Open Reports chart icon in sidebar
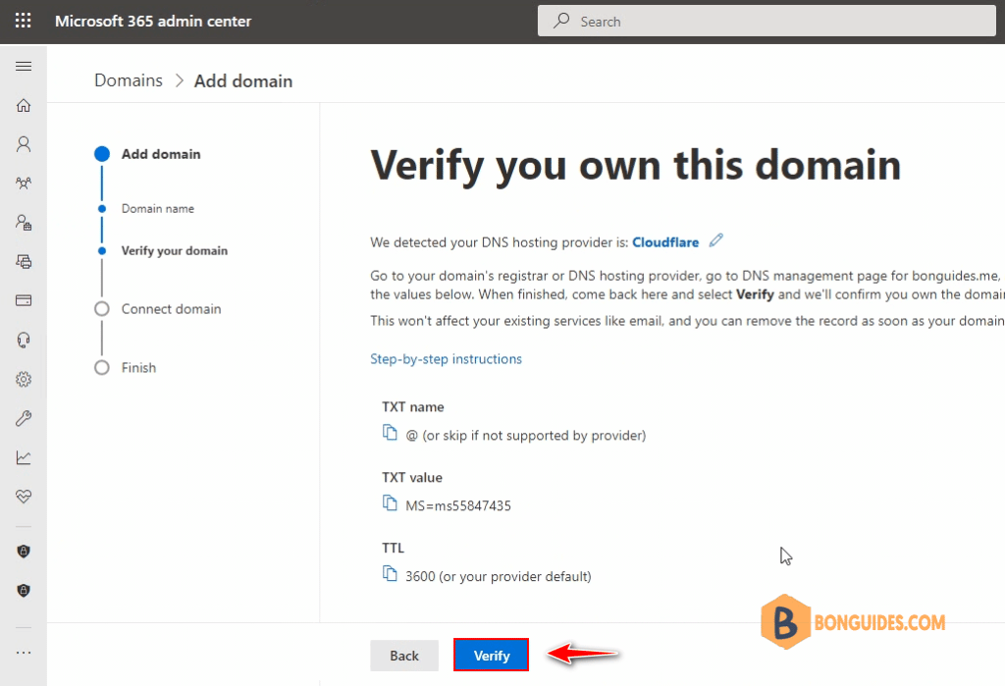This screenshot has width=1005, height=686. (x=24, y=457)
